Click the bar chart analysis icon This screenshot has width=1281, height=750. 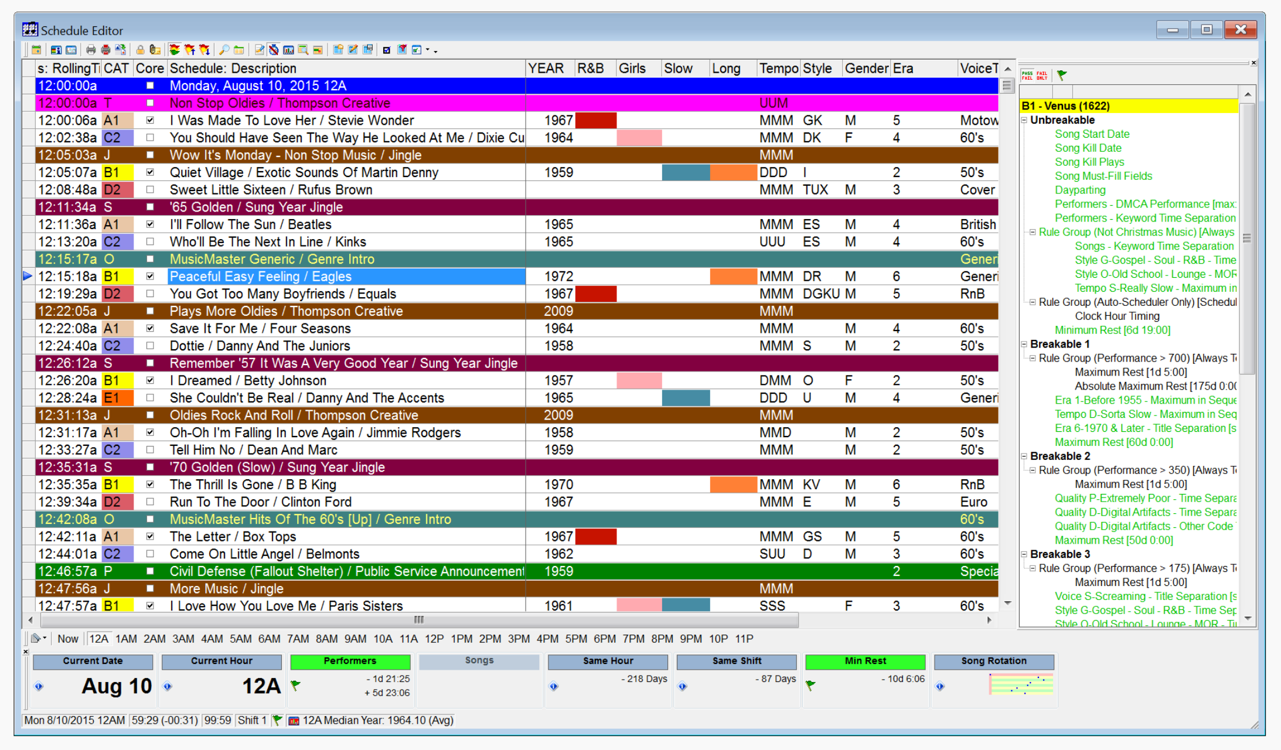[288, 50]
